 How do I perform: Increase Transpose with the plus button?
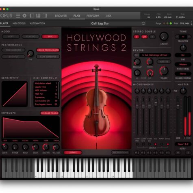tap(189, 37)
